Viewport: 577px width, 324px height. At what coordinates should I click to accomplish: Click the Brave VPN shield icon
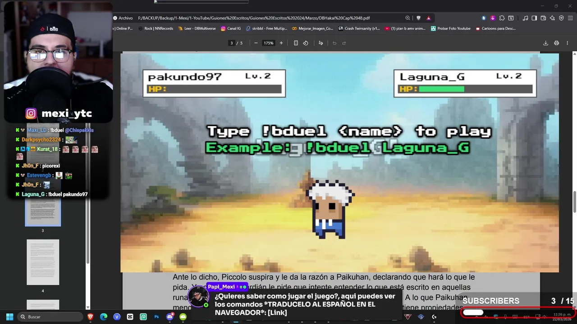[x=561, y=18]
